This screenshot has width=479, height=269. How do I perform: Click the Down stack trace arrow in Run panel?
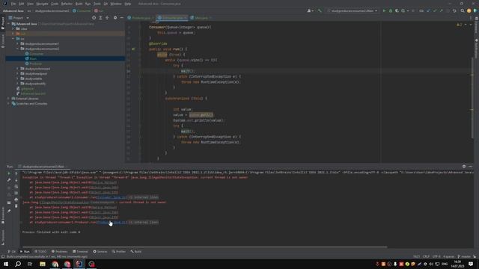[x=16, y=180]
